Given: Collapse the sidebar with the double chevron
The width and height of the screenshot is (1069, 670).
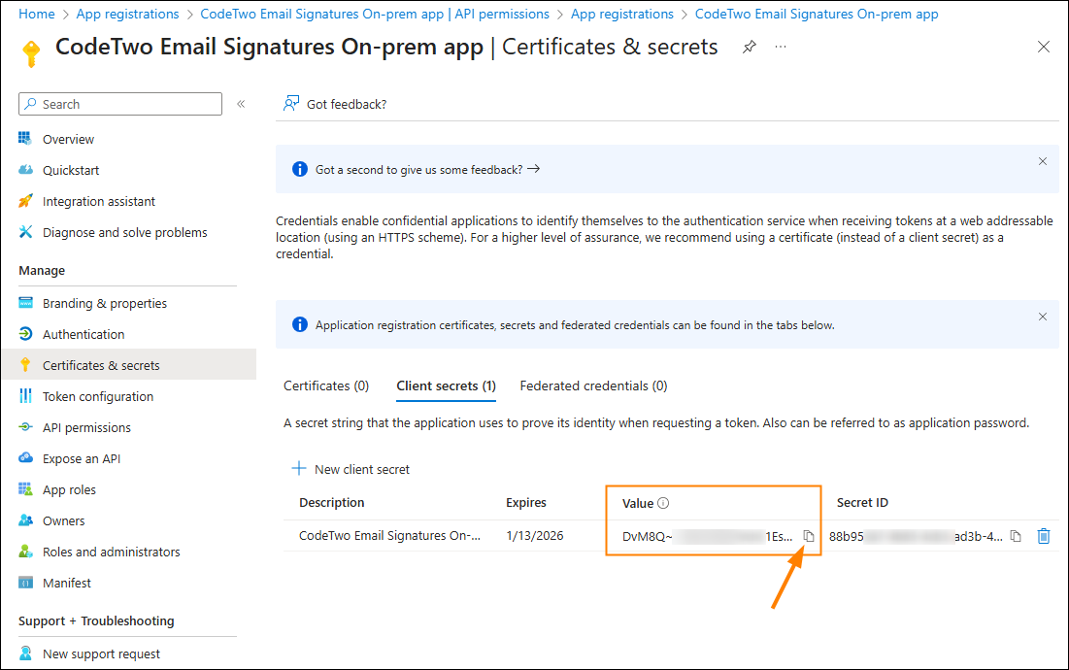Looking at the screenshot, I should pos(241,104).
